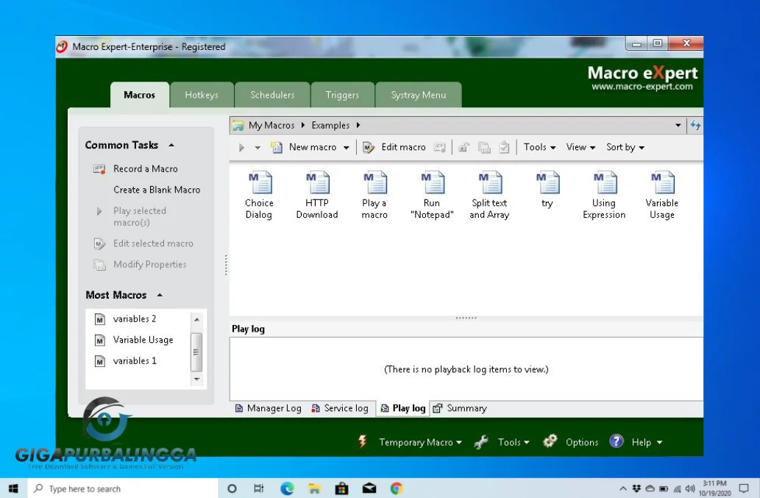Select the Run "Notepad" macro icon
This screenshot has width=760, height=498.
(432, 195)
